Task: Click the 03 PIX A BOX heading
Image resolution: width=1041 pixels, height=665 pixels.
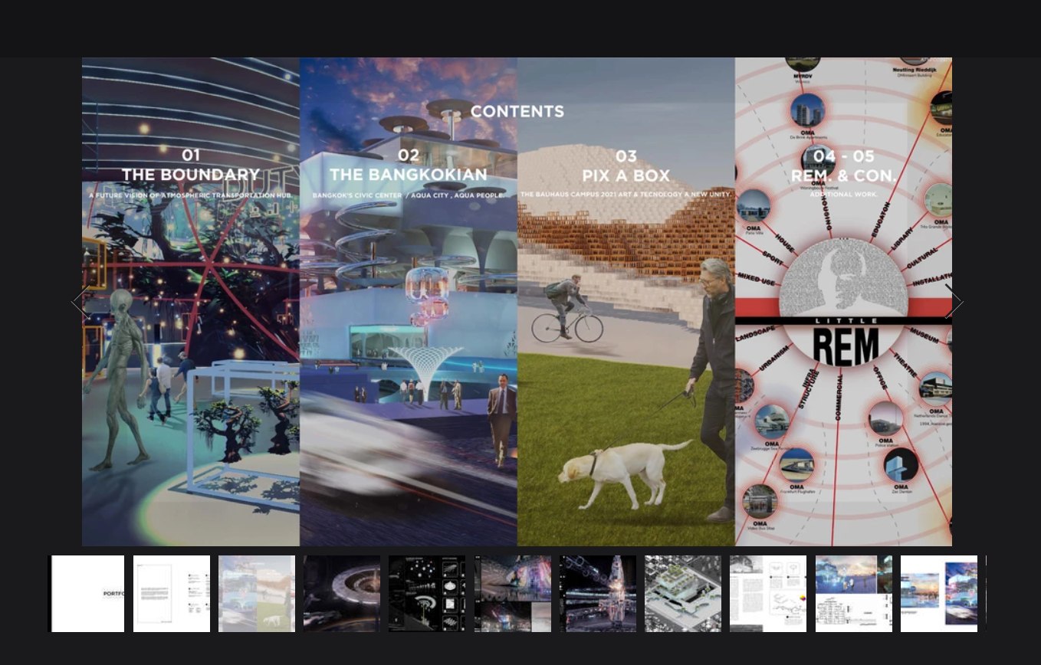Action: pyautogui.click(x=626, y=166)
